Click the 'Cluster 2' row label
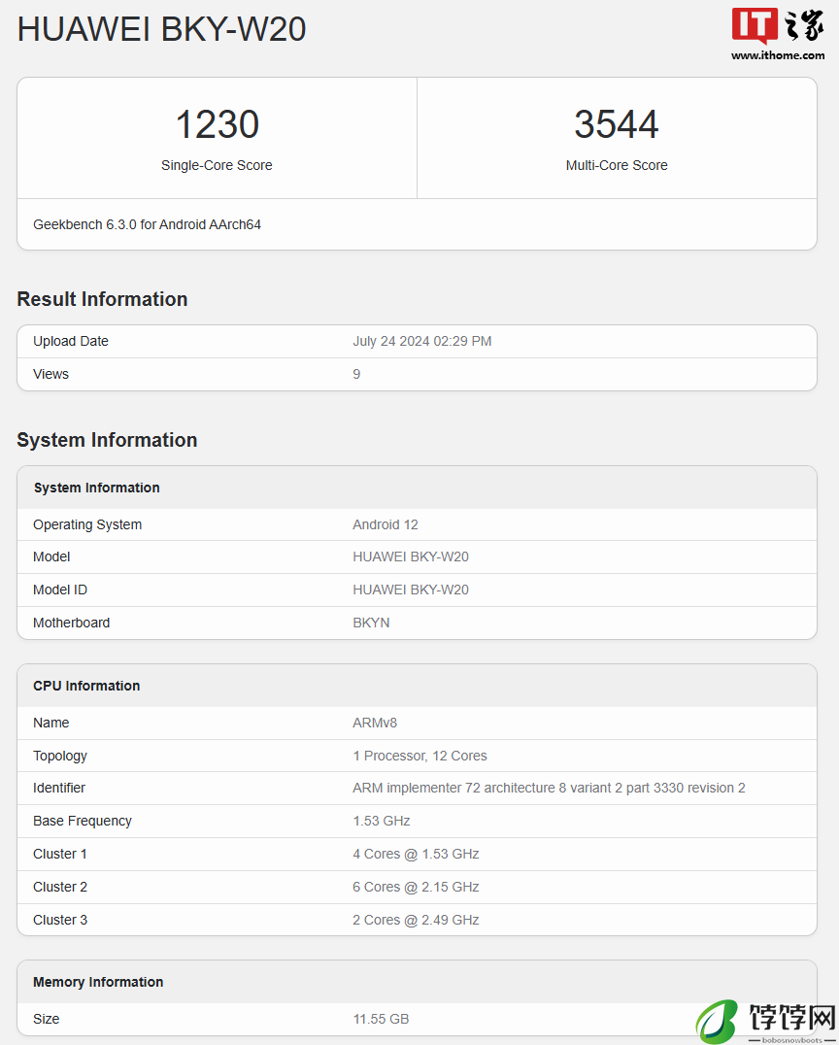The height and width of the screenshot is (1045, 839). (60, 887)
